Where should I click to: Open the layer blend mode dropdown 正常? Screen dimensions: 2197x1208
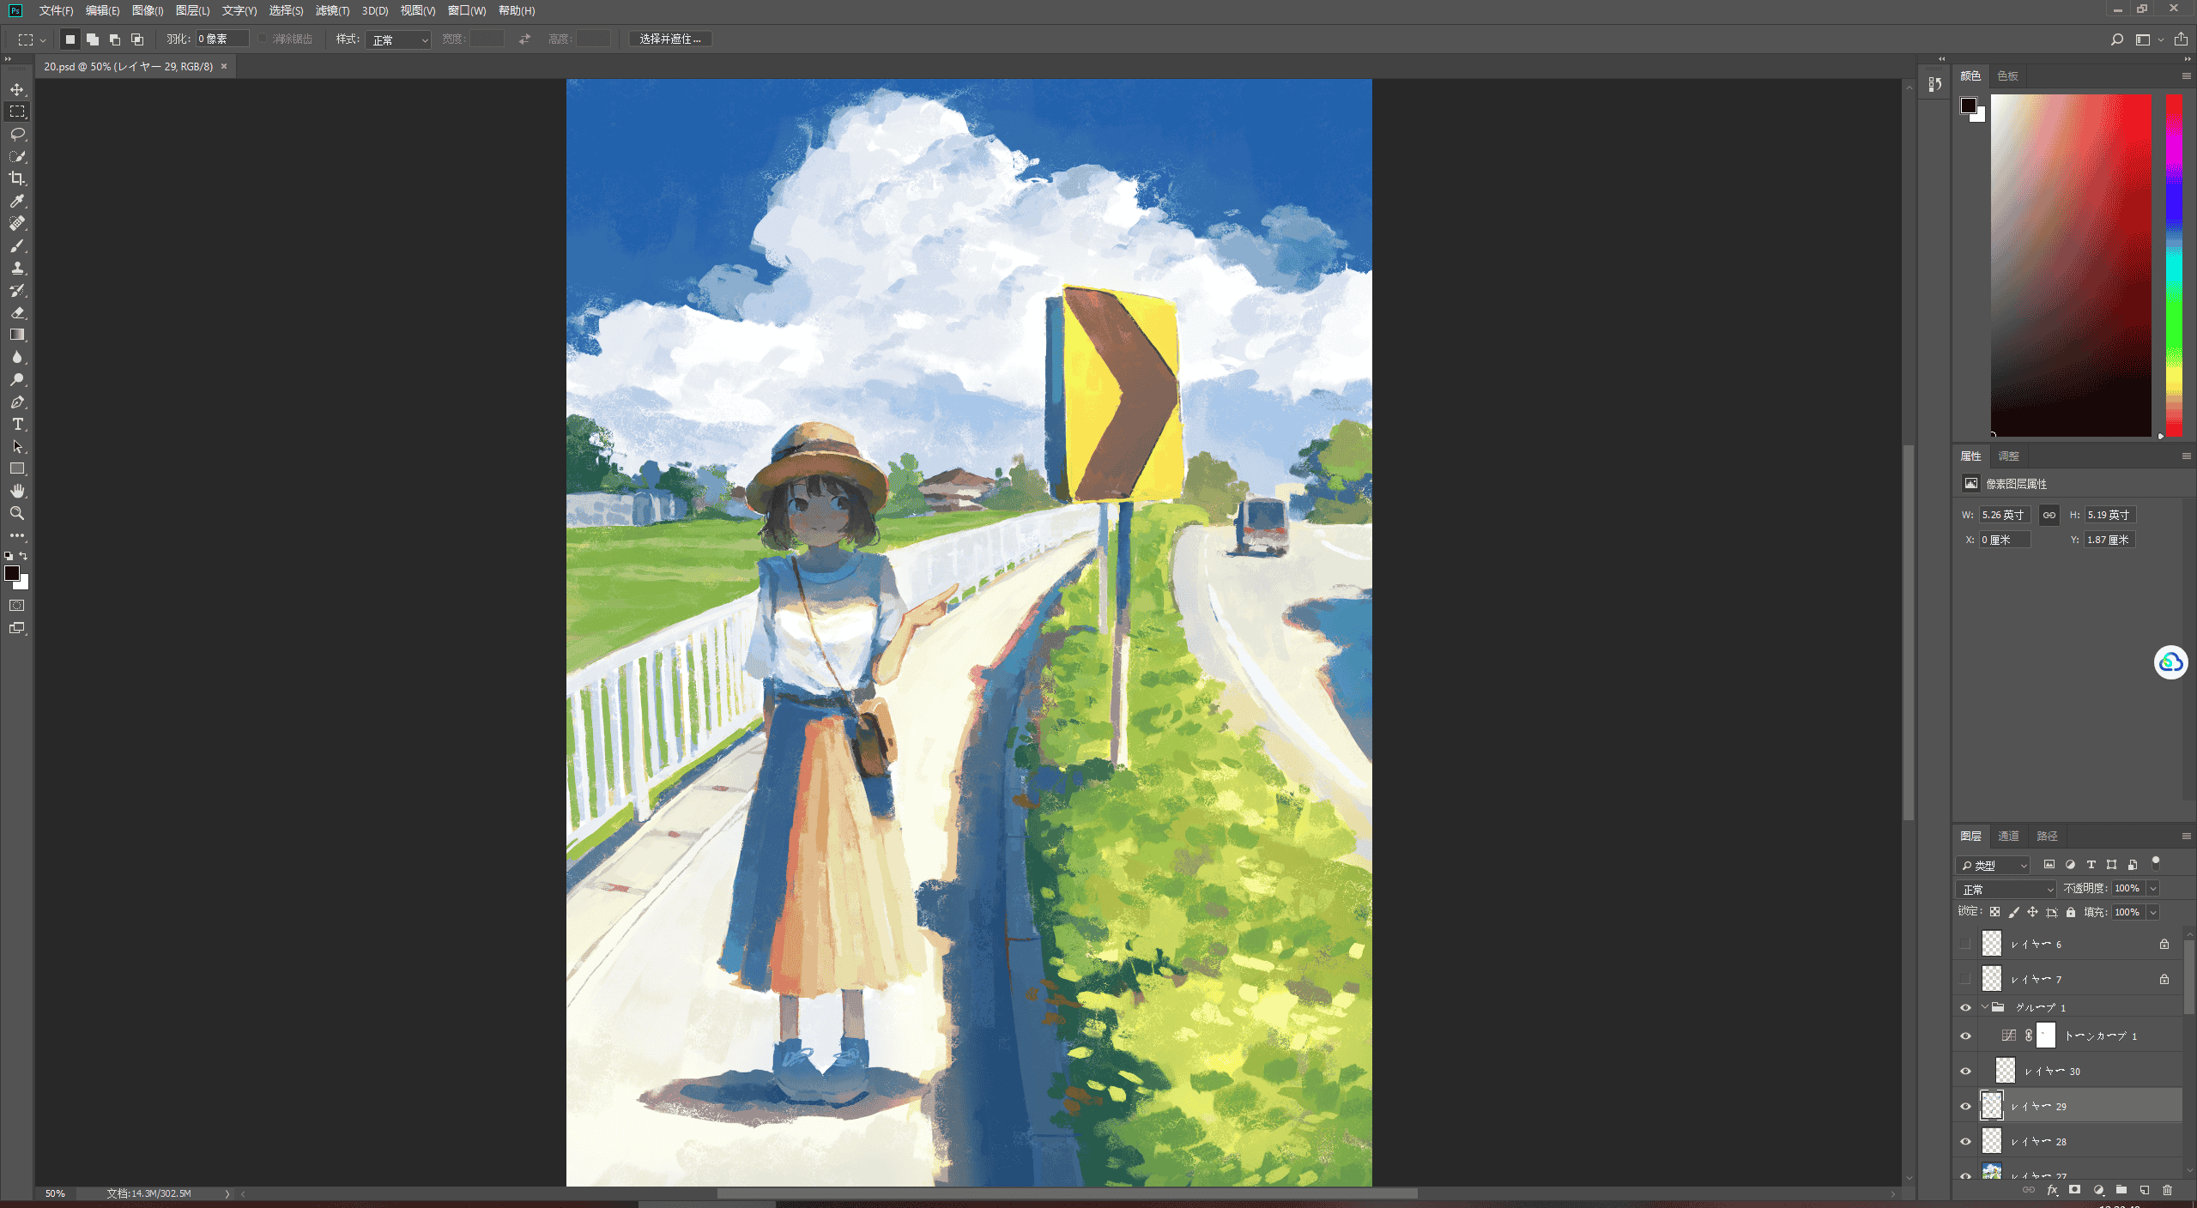pos(2006,889)
